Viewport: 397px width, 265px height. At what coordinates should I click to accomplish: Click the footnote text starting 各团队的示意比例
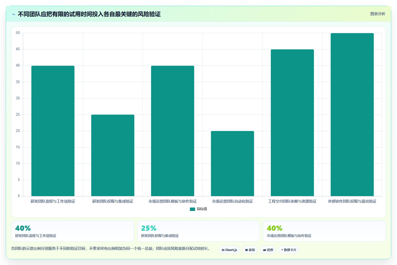click(111, 248)
